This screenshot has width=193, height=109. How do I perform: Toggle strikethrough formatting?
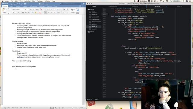coord(23,12)
